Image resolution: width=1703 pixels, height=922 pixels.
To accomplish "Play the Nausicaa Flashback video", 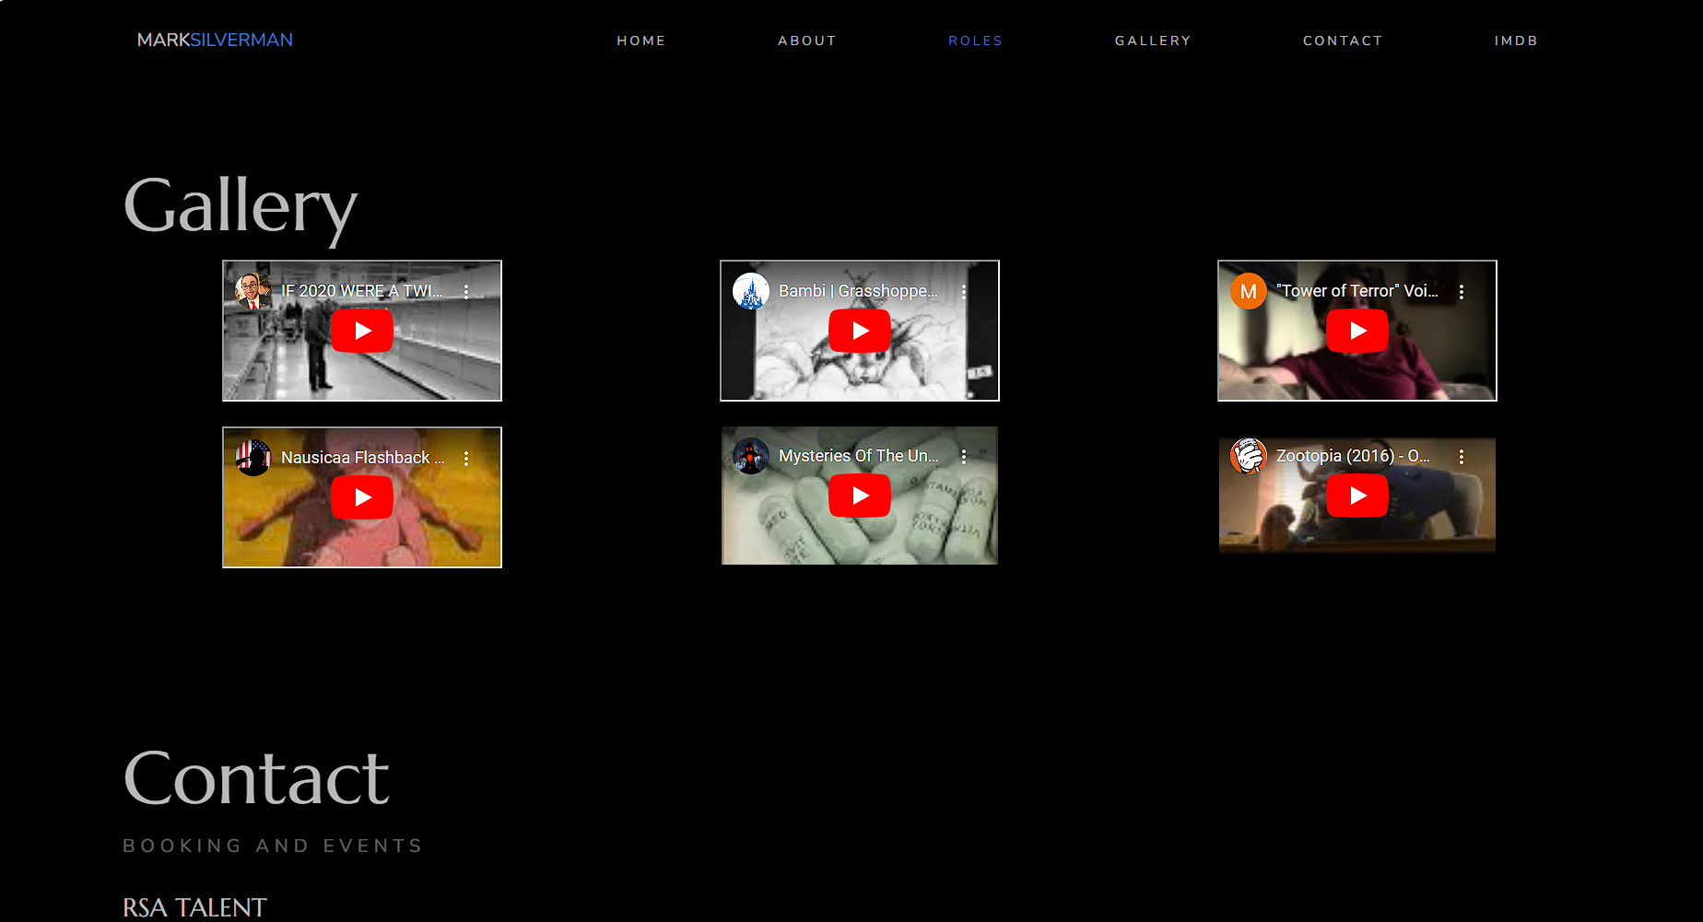I will pos(362,497).
